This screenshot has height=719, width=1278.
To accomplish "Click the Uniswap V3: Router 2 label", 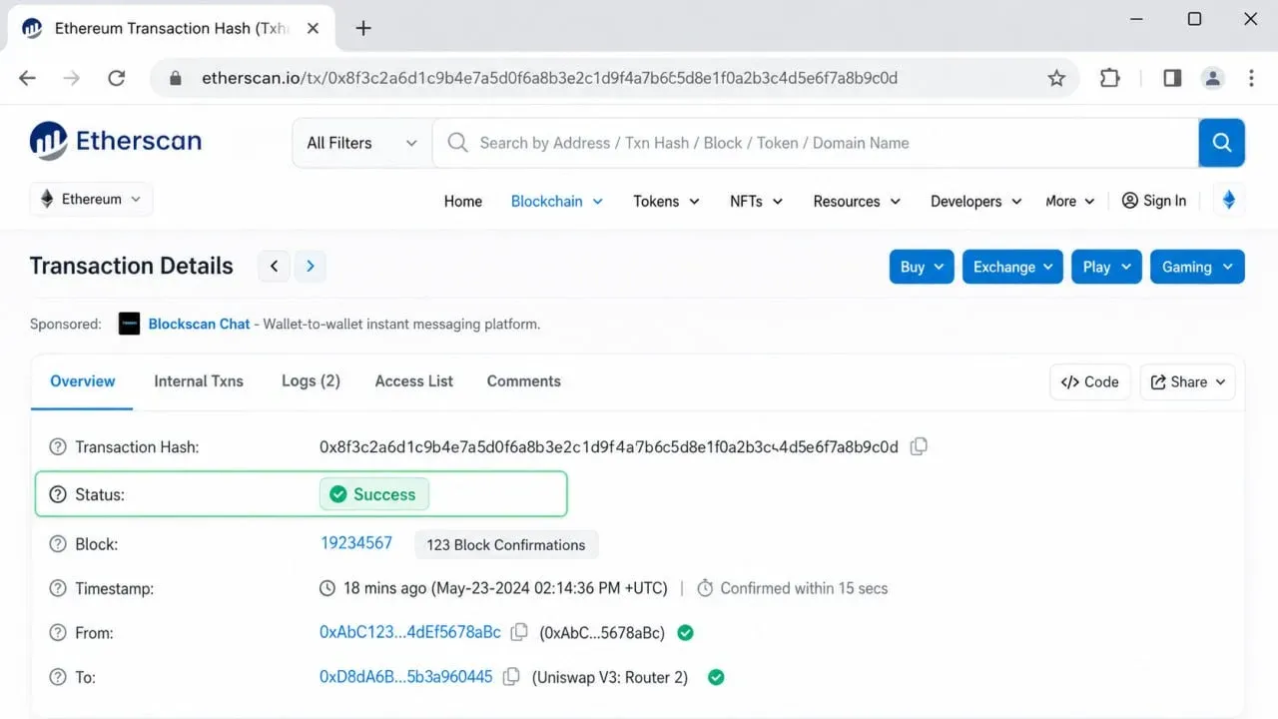I will point(610,677).
